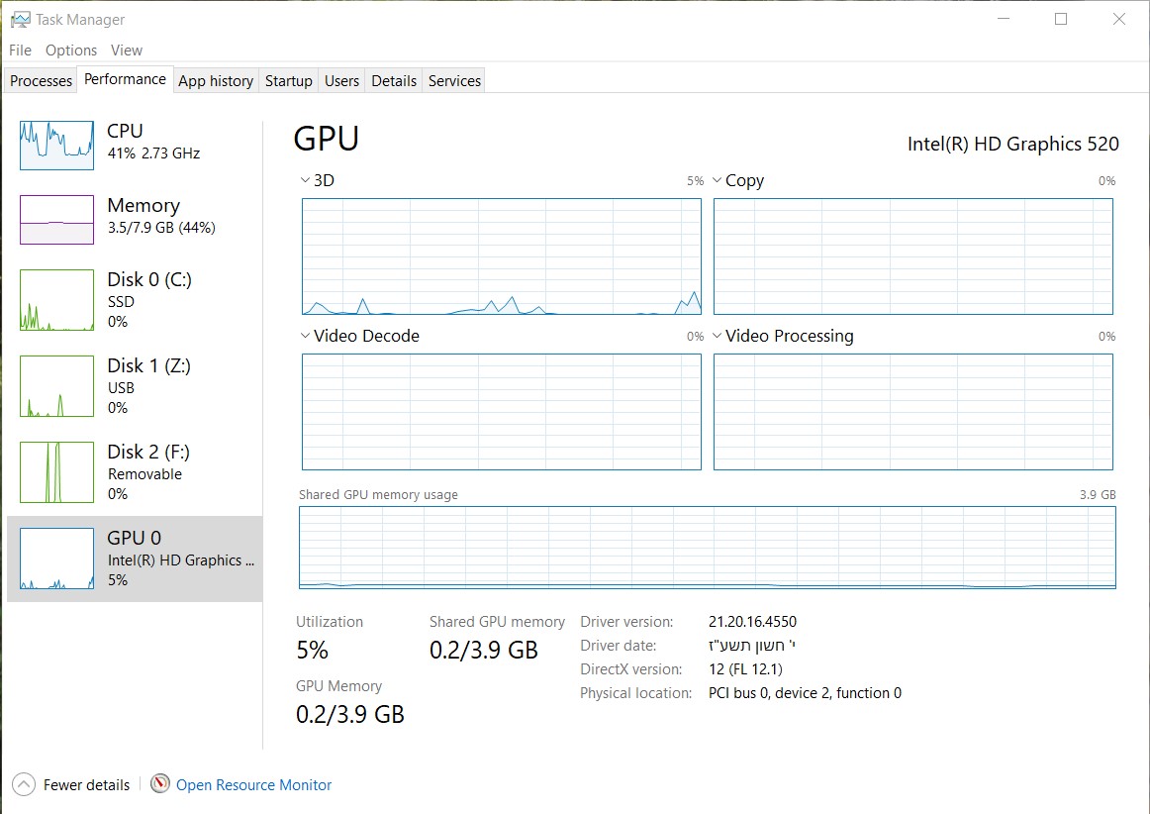Open the Video Processing graph dropdown
This screenshot has height=814, width=1150.
pos(718,336)
